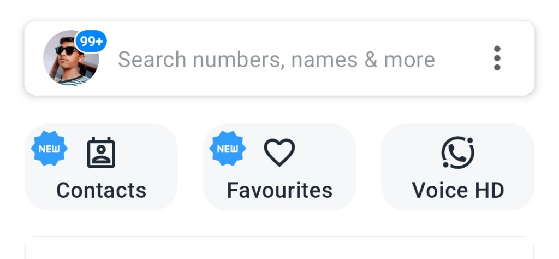Tap the NEW badge on Contacts
559x259 pixels.
49,149
